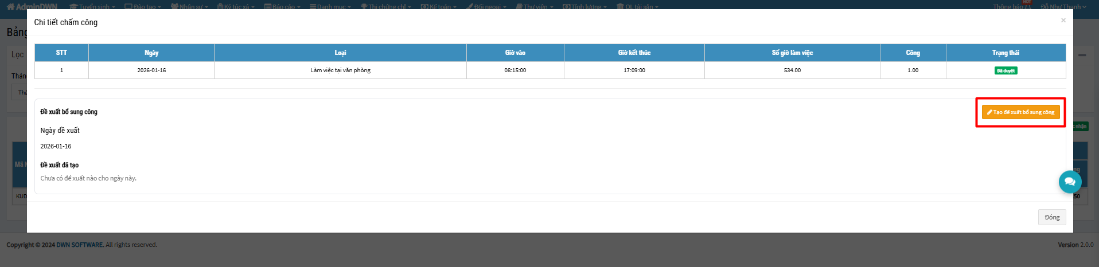Click the Tạo đề xuất bổ sung công button

click(x=1020, y=112)
